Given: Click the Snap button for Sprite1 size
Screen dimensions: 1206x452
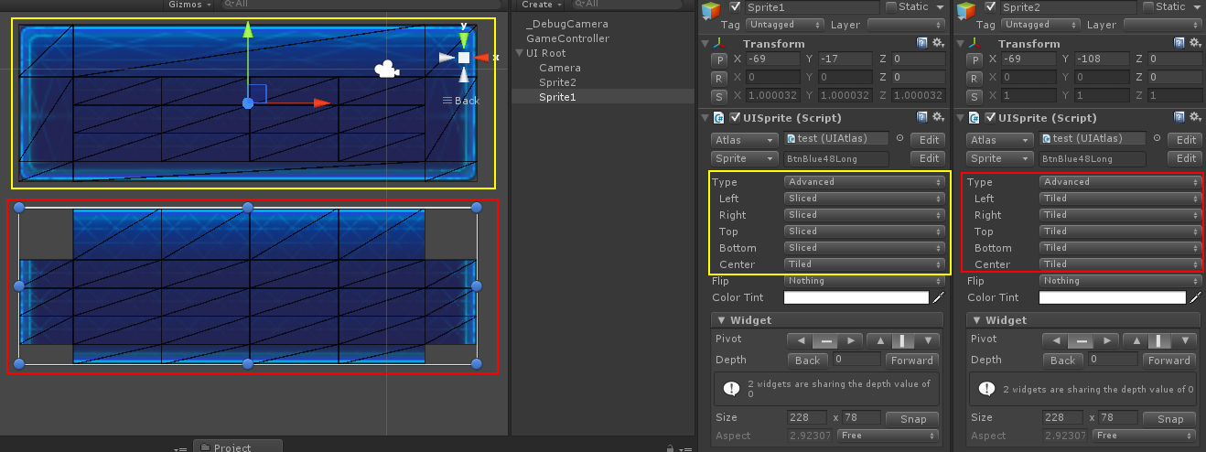Looking at the screenshot, I should [913, 419].
